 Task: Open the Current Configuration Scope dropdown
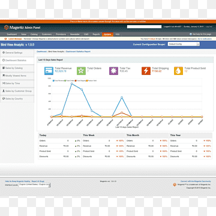pos(184,44)
